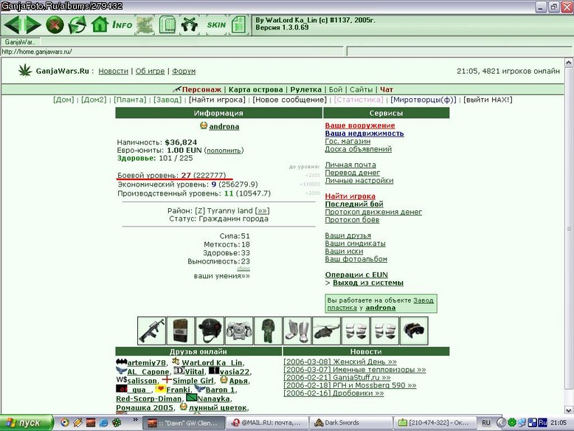Select the assault rifle equipment slot
Image resolution: width=574 pixels, height=431 pixels.
151,331
